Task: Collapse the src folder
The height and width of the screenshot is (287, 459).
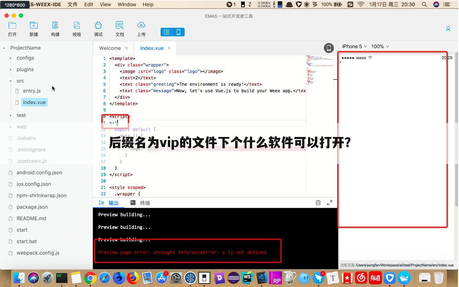Action: (x=11, y=81)
